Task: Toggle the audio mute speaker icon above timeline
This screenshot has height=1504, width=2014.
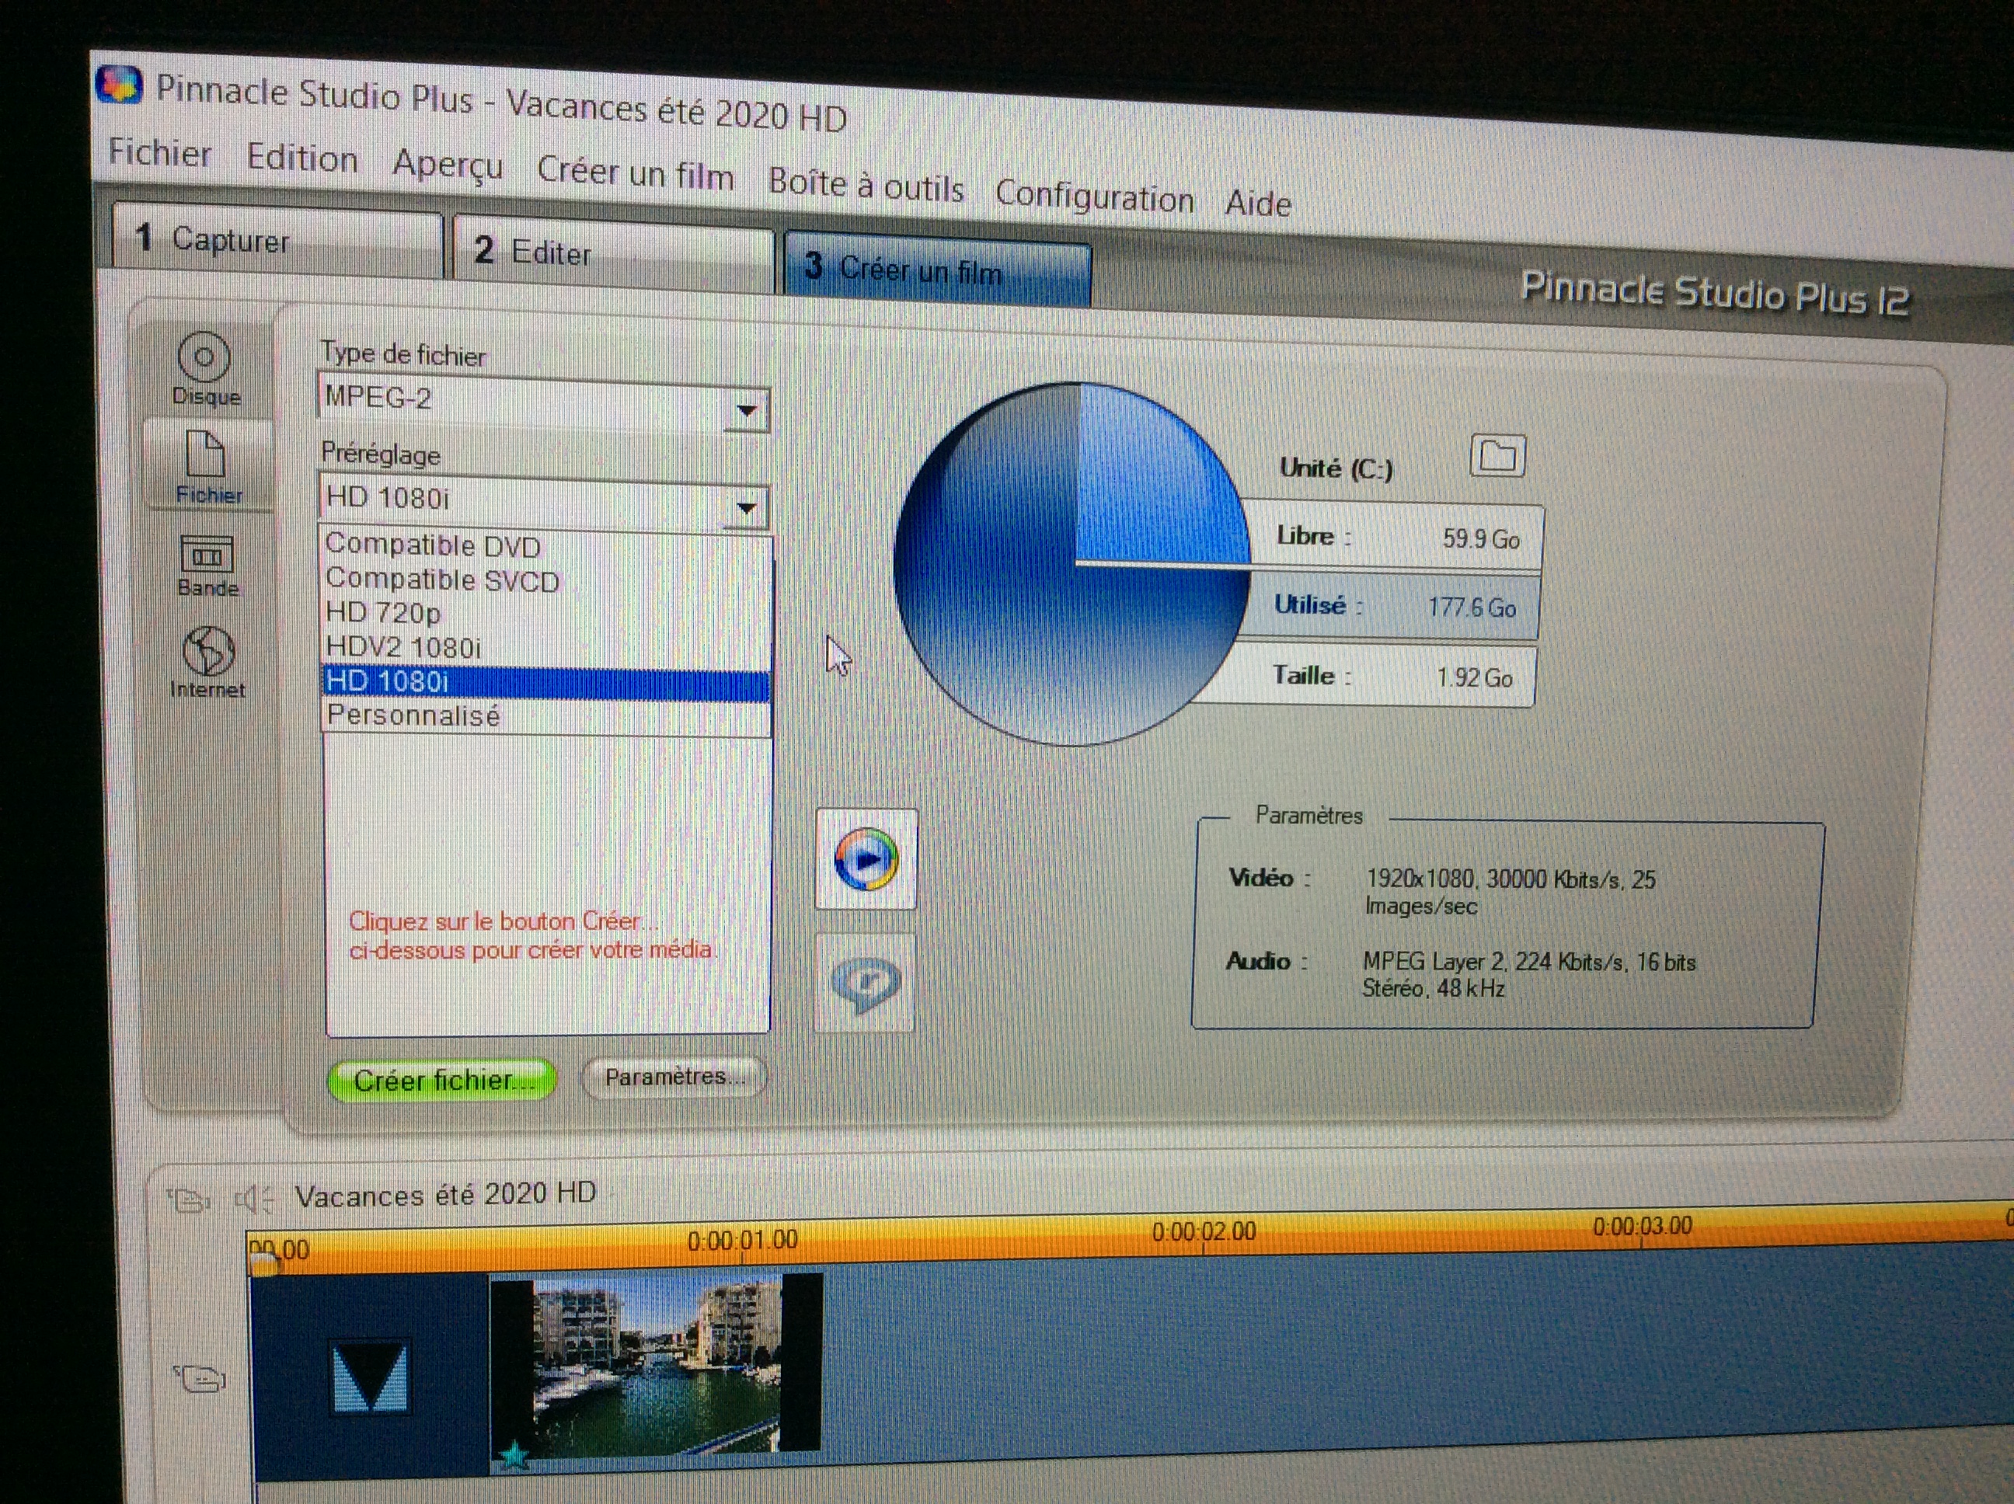Action: (254, 1199)
